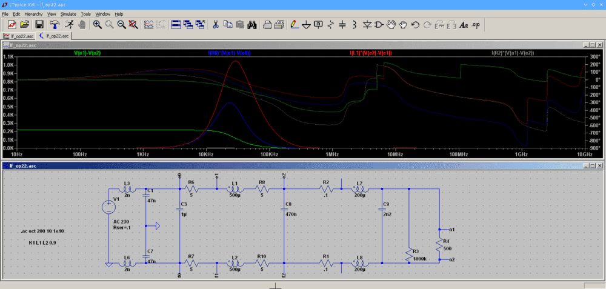Switch to the waveform plot tab on the left
The height and width of the screenshot is (289, 606).
coord(18,36)
